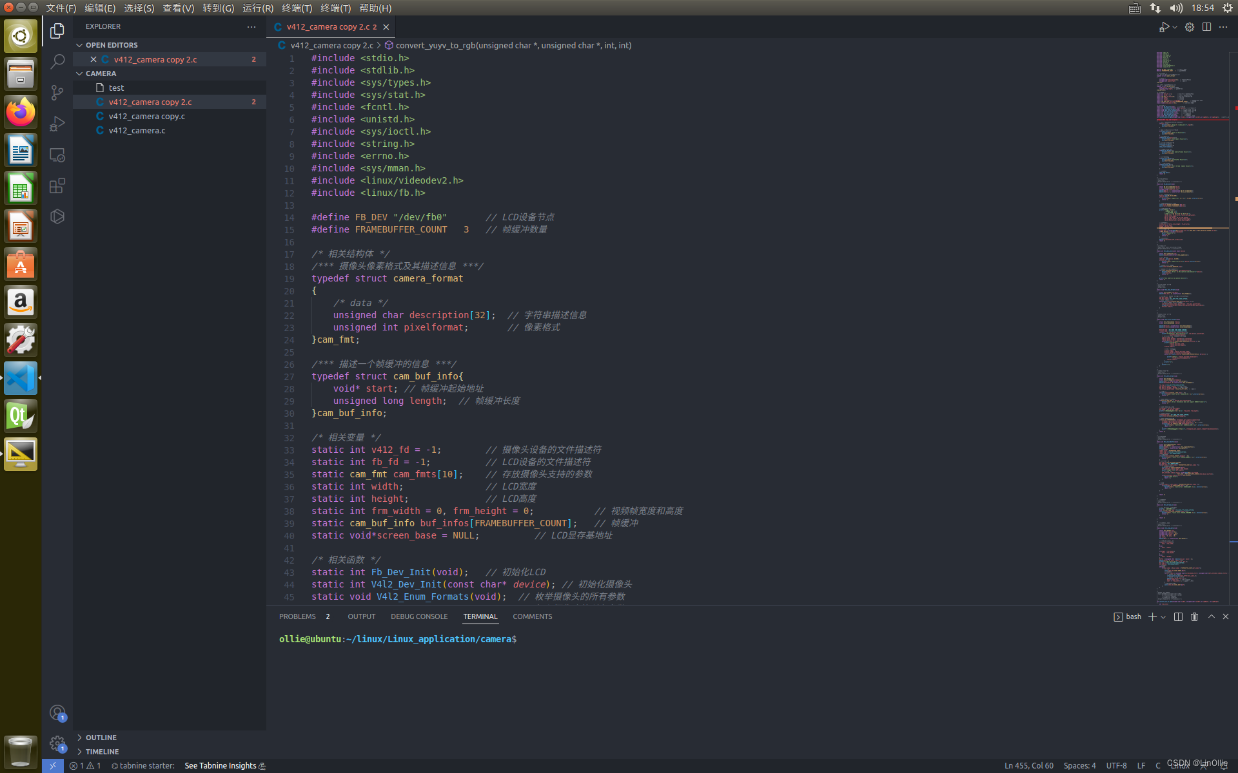1238x773 pixels.
Task: Toggle the DEBUG CONSOLE tab
Action: pyautogui.click(x=419, y=616)
